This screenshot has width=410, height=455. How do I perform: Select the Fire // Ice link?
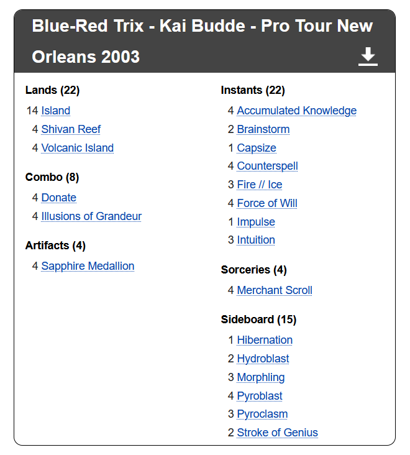click(x=260, y=185)
